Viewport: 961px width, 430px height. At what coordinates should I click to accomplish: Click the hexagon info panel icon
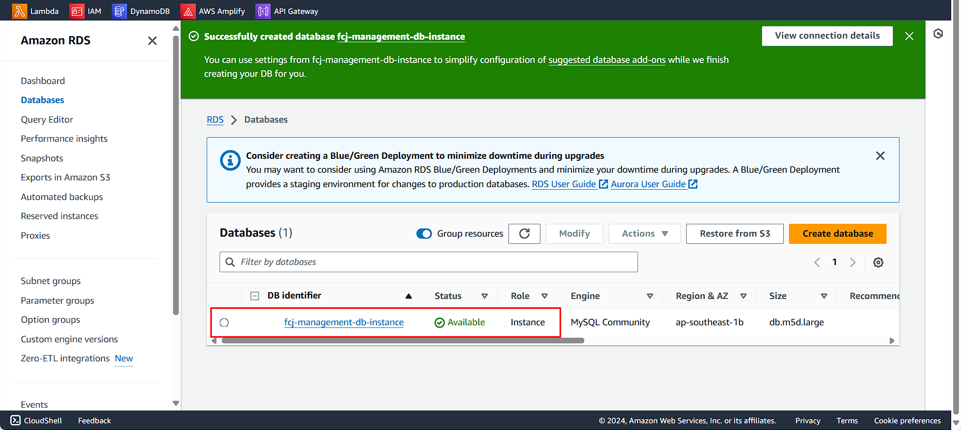coord(938,34)
